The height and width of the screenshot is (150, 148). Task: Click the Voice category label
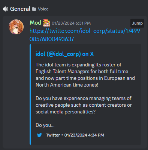pyautogui.click(x=43, y=9)
